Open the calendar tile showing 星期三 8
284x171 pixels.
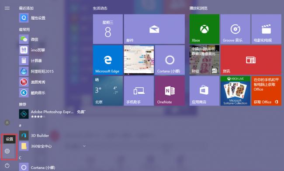(108, 29)
